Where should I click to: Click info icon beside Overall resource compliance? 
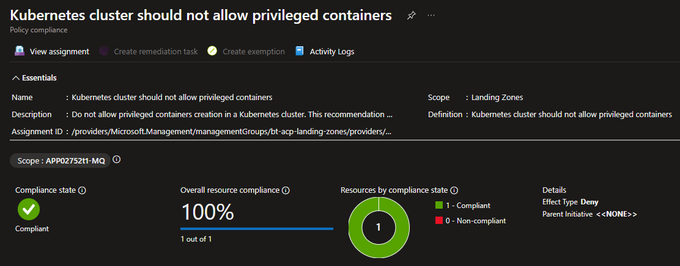(x=286, y=190)
